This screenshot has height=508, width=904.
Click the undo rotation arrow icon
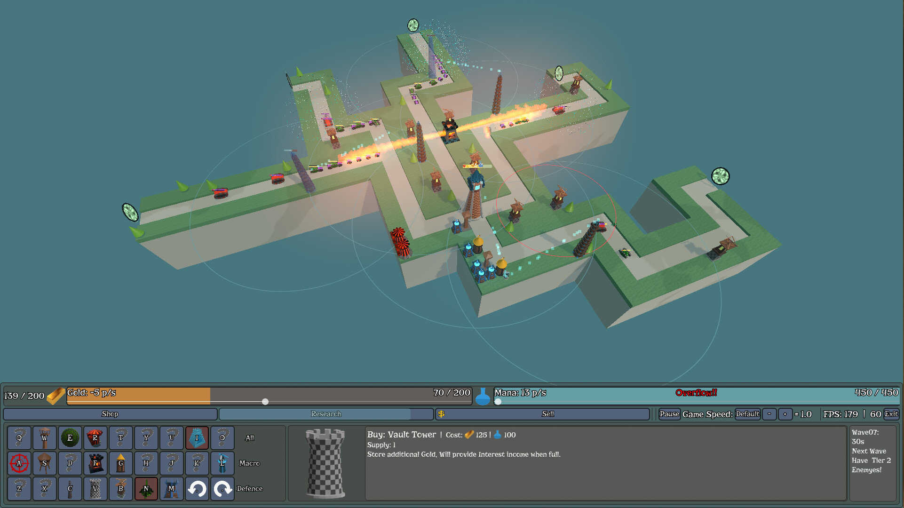pyautogui.click(x=197, y=489)
